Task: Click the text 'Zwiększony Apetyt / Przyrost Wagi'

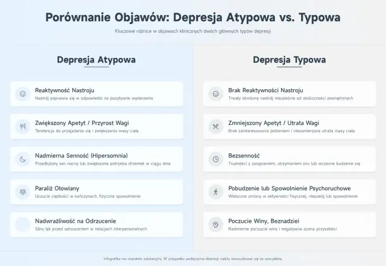Action: coord(82,123)
